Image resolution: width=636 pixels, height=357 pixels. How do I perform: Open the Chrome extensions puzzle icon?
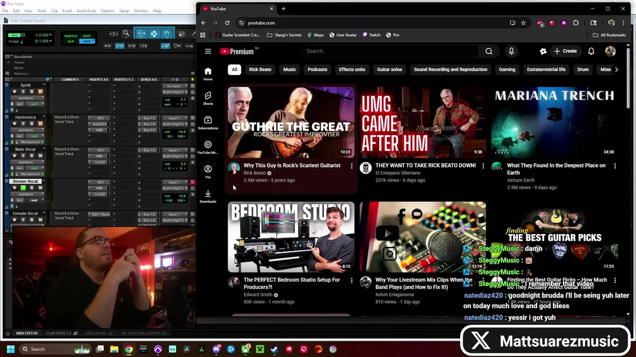pos(576,23)
